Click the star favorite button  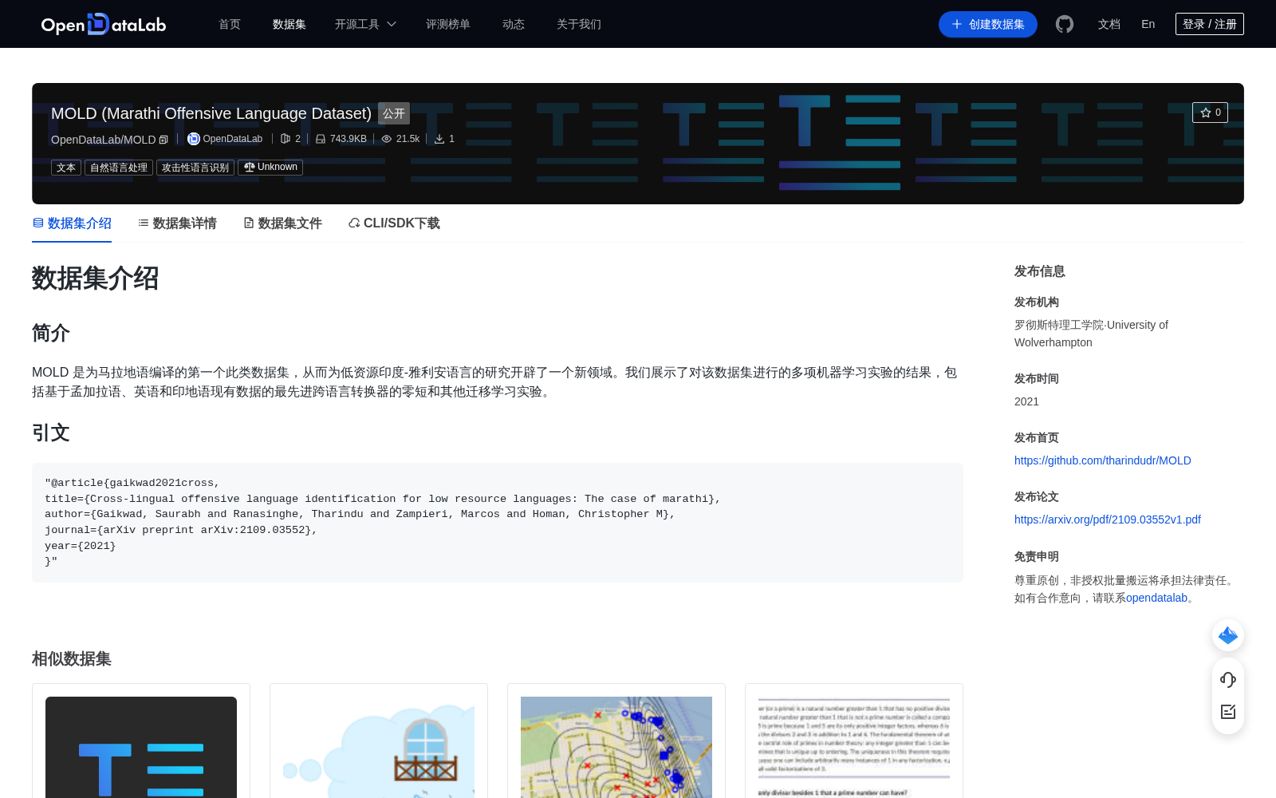coord(1210,113)
